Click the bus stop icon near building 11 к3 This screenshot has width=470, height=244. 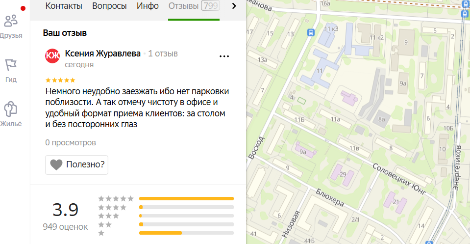tap(311, 32)
